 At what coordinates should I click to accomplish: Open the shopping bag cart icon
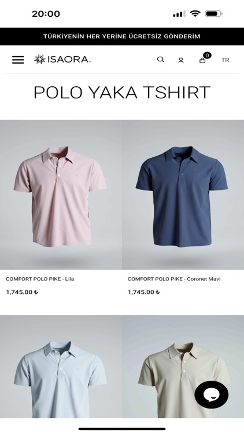[x=202, y=60]
